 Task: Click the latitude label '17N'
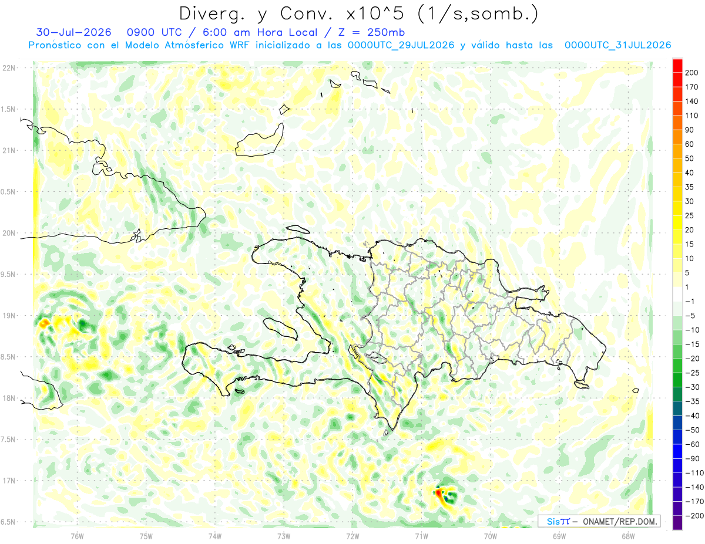[8, 481]
